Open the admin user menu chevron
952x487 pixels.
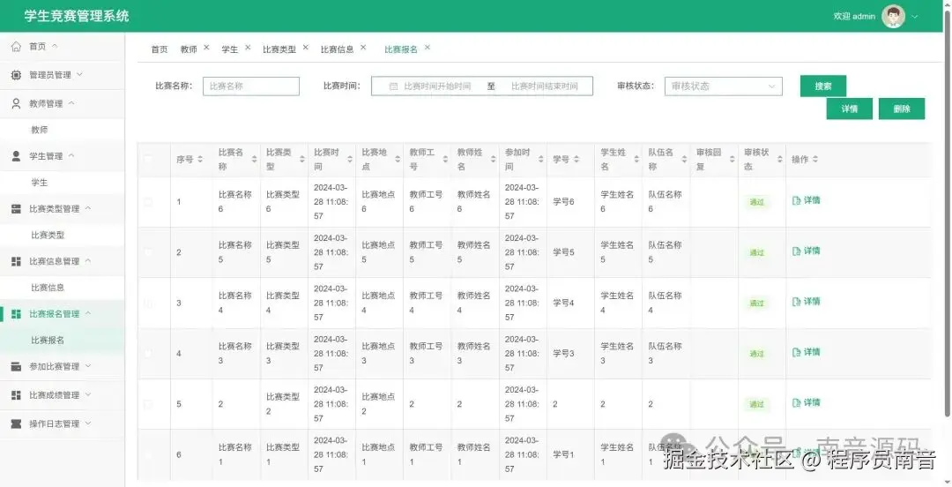click(914, 17)
